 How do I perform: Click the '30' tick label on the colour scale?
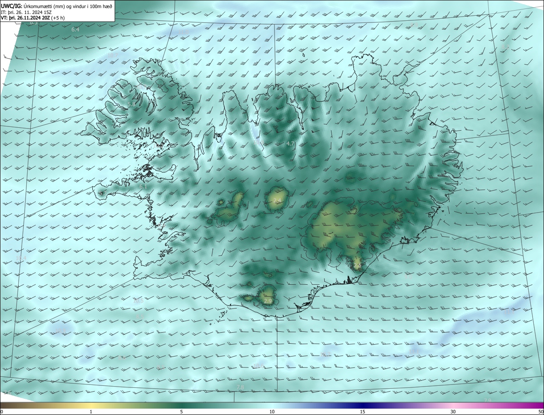click(453, 412)
